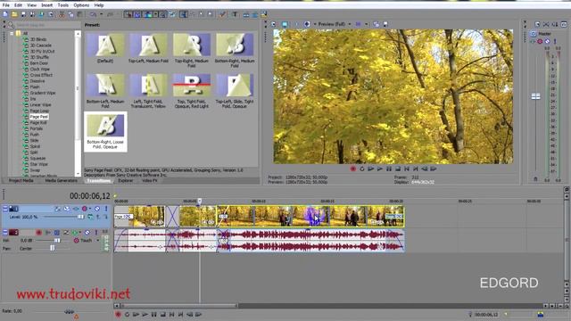This screenshot has height=321, width=571.
Task: Click Record in the timeline transport bar
Action: point(118,314)
